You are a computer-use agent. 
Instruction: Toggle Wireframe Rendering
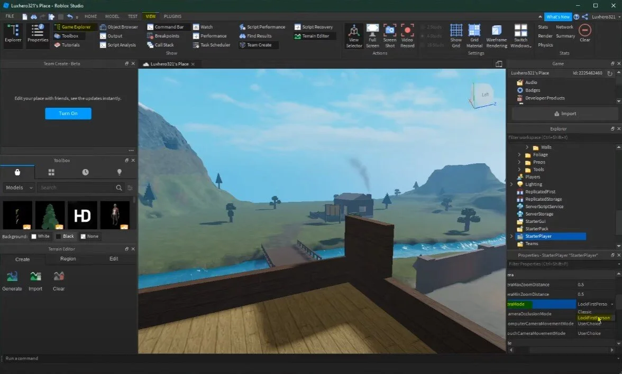tap(496, 36)
